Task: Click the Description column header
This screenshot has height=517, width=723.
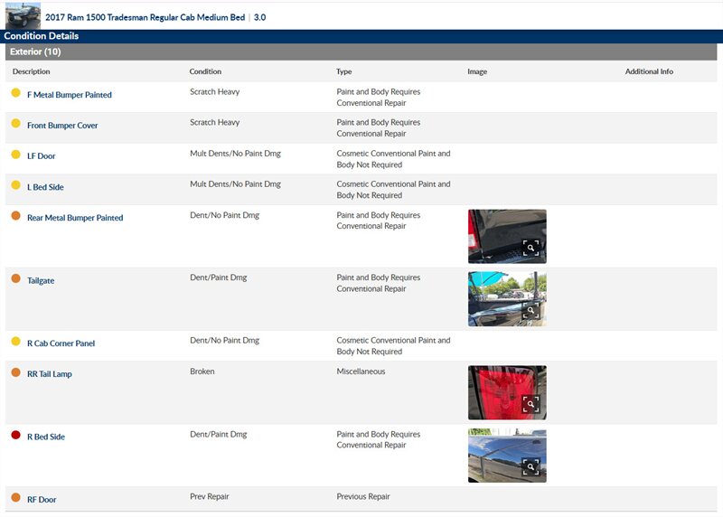Action: pyautogui.click(x=32, y=71)
